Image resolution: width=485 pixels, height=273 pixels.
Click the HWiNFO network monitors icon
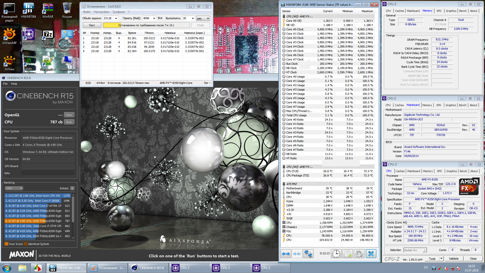click(x=308, y=254)
